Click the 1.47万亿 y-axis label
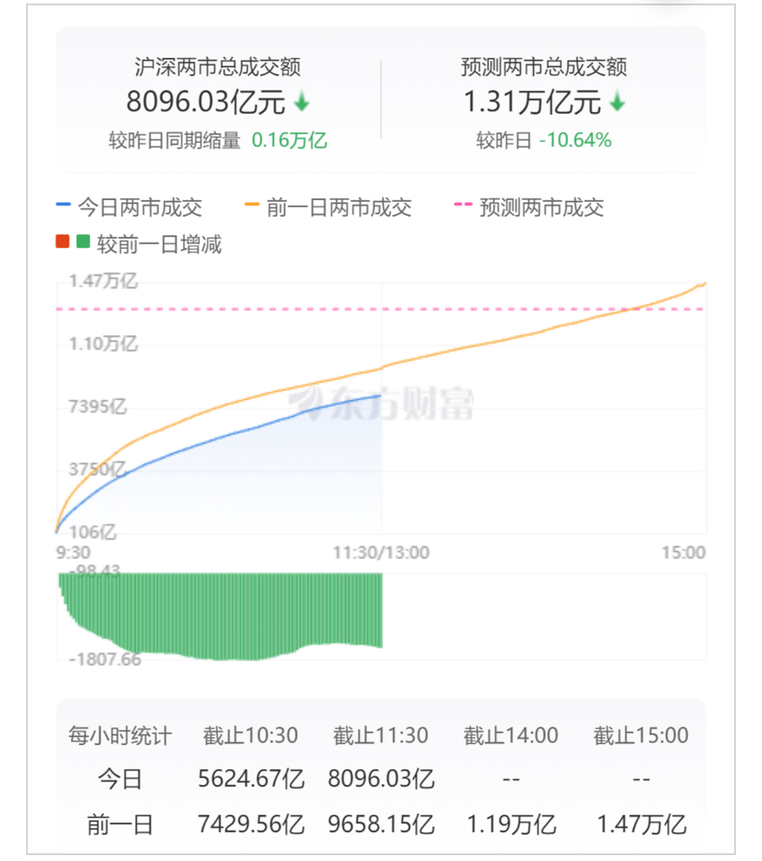This screenshot has height=861, width=762. coord(103,281)
